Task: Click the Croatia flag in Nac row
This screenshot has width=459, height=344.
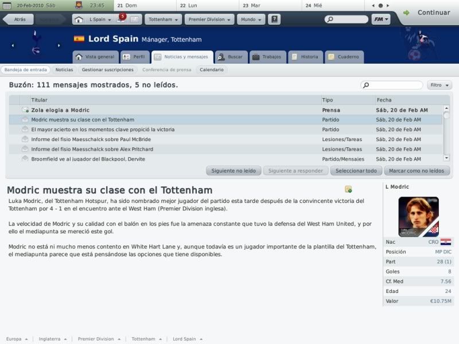Action: (x=446, y=242)
